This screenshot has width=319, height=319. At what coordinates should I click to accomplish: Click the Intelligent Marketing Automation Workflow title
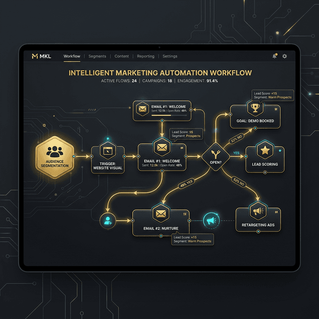click(160, 73)
